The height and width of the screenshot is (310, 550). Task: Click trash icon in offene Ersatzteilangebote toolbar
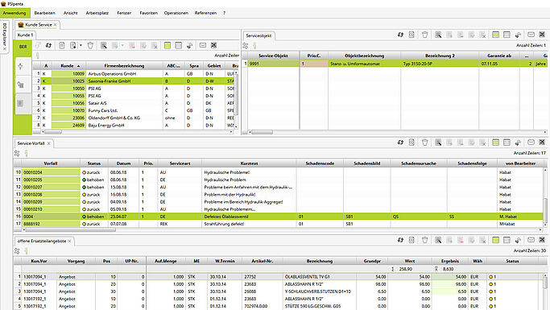point(424,240)
